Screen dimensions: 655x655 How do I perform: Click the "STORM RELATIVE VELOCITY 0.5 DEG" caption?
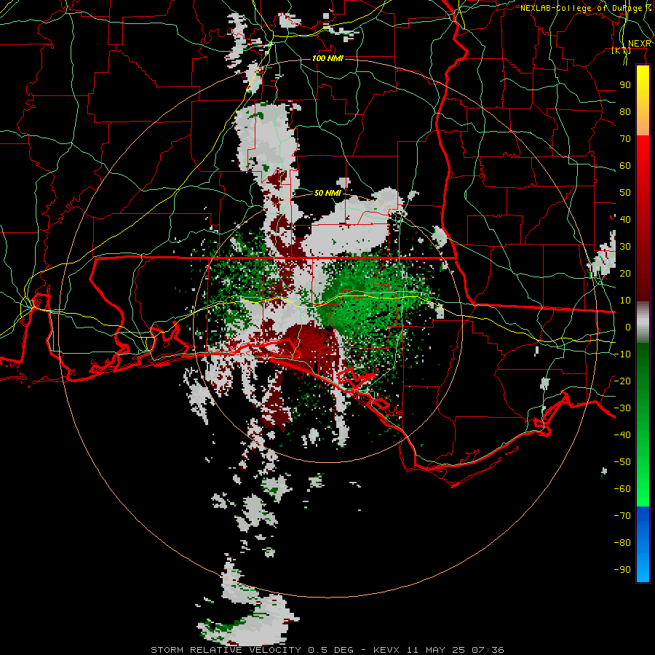252,650
